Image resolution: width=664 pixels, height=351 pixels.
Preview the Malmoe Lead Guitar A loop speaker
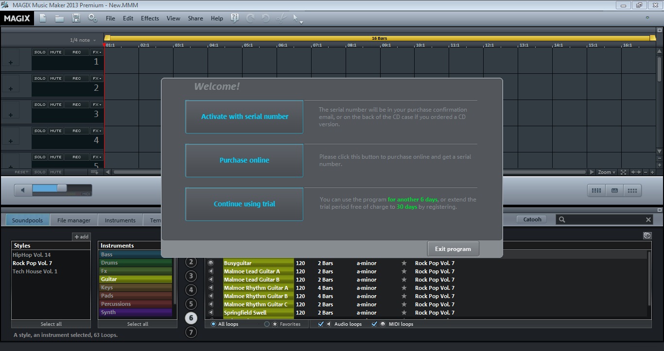pyautogui.click(x=211, y=271)
